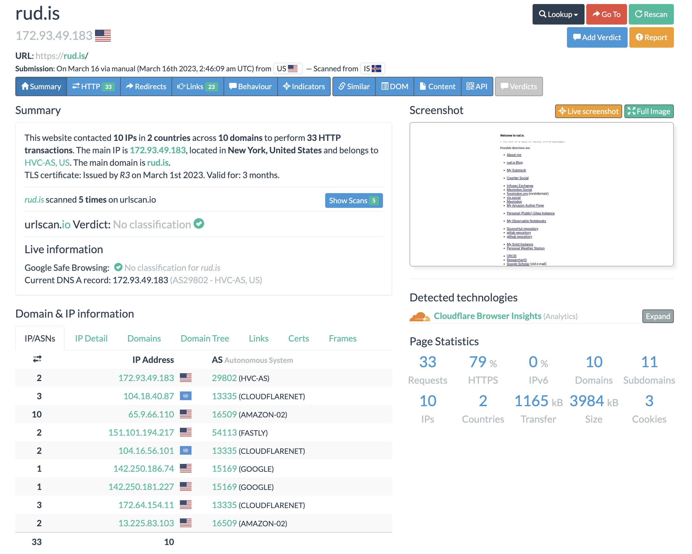Show Scans for rud.is
The width and height of the screenshot is (692, 554).
pyautogui.click(x=354, y=200)
